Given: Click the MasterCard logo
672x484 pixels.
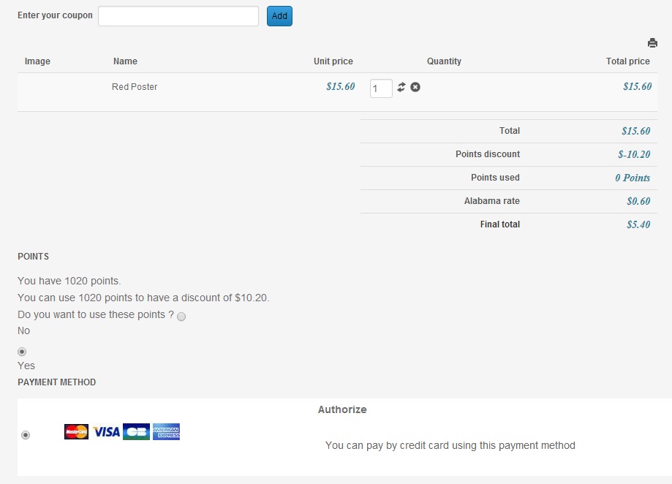Looking at the screenshot, I should coord(76,432).
